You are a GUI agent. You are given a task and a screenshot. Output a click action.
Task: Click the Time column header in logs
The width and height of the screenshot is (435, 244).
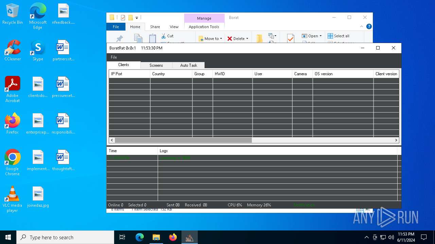pyautogui.click(x=132, y=151)
